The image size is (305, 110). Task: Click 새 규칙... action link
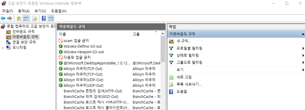(184, 41)
